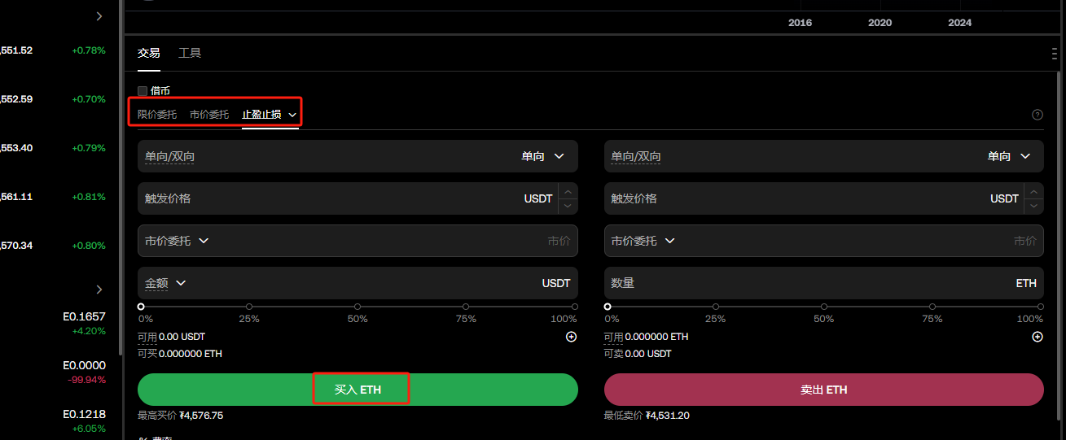Expand the 止盈止损 order type chevron
Screen dimensions: 1066x440
(x=292, y=115)
